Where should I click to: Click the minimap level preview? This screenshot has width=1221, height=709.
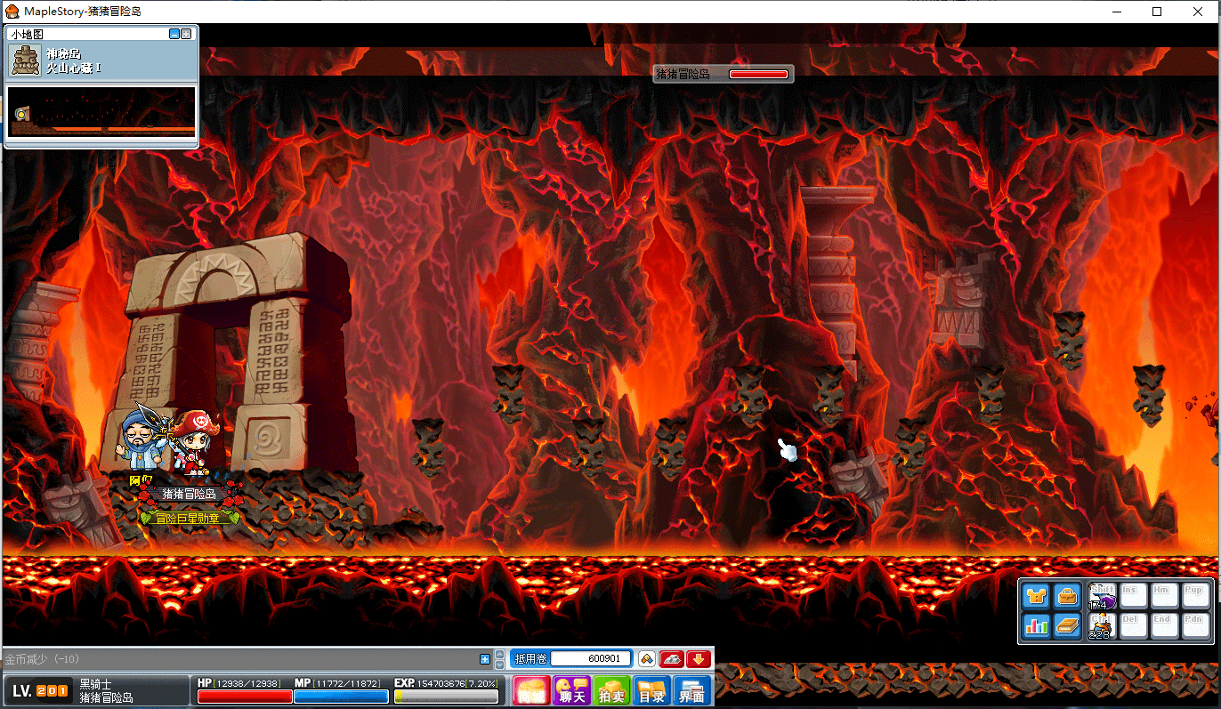(x=101, y=111)
